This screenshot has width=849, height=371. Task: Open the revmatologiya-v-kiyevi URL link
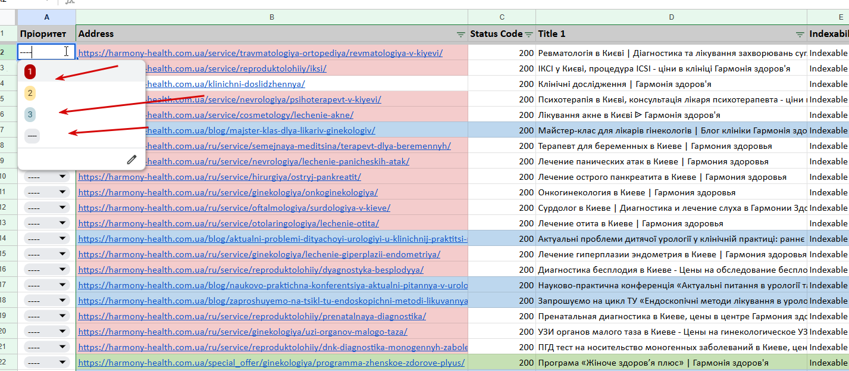261,53
